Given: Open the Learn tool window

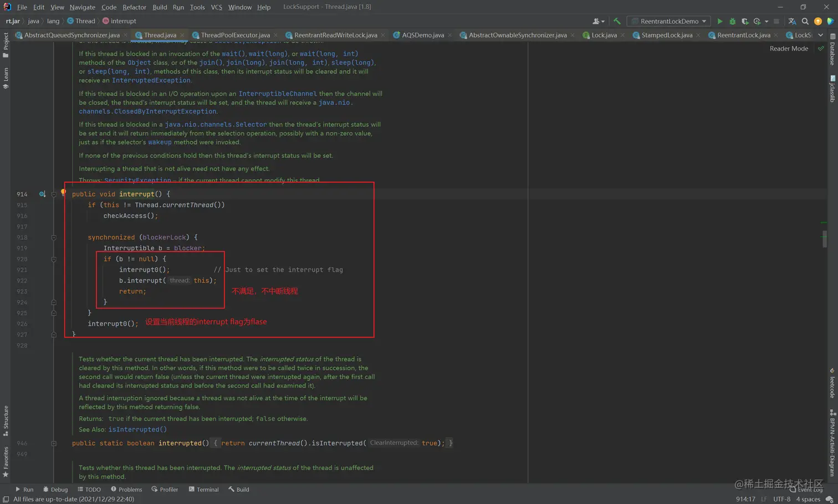Looking at the screenshot, I should coord(6,78).
